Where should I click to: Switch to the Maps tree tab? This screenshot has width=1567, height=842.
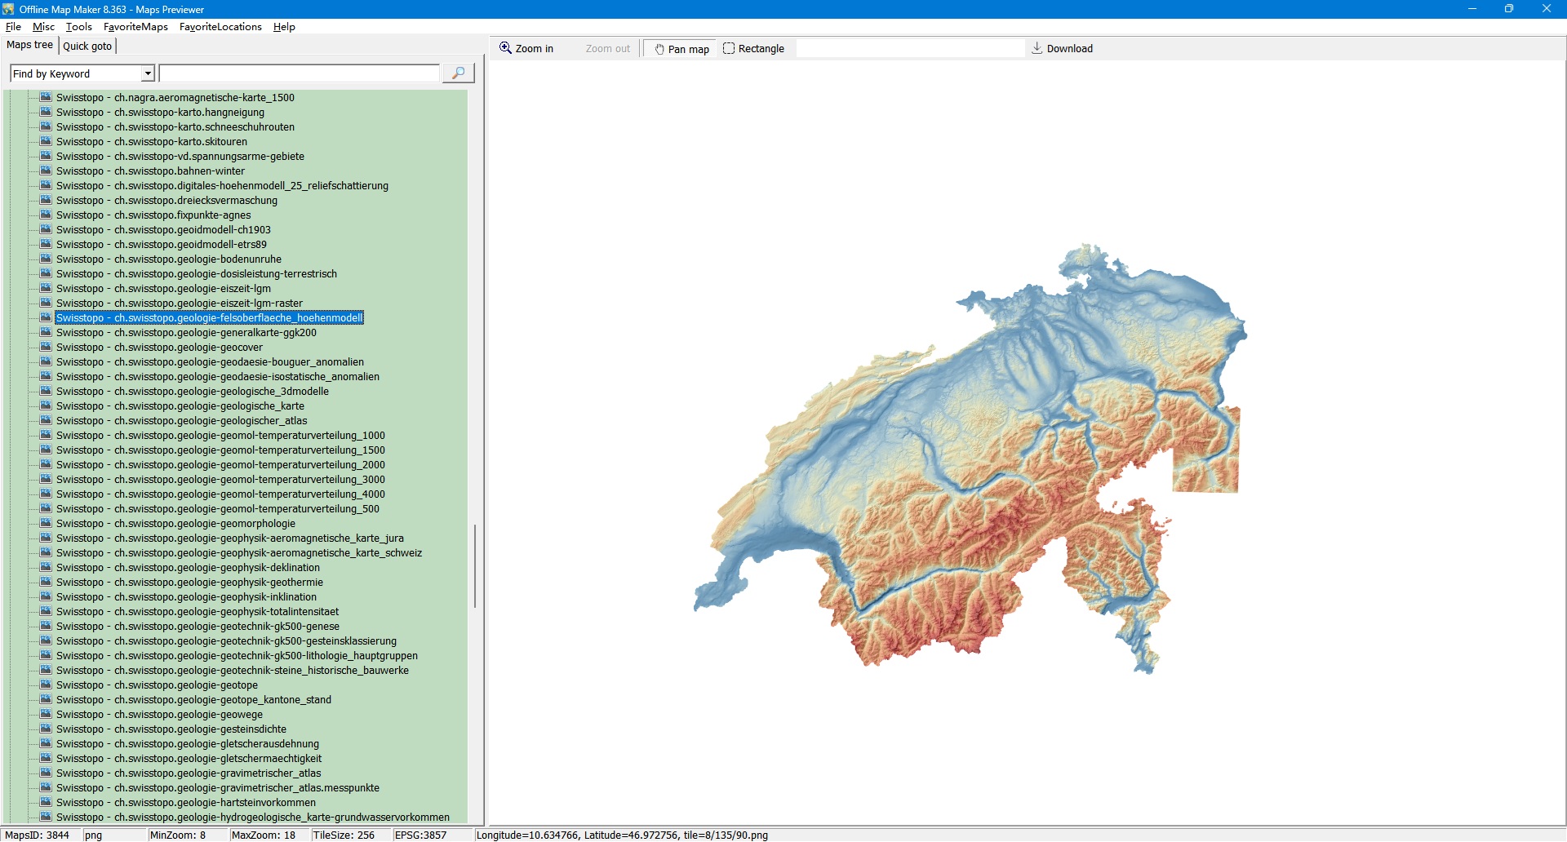(30, 45)
